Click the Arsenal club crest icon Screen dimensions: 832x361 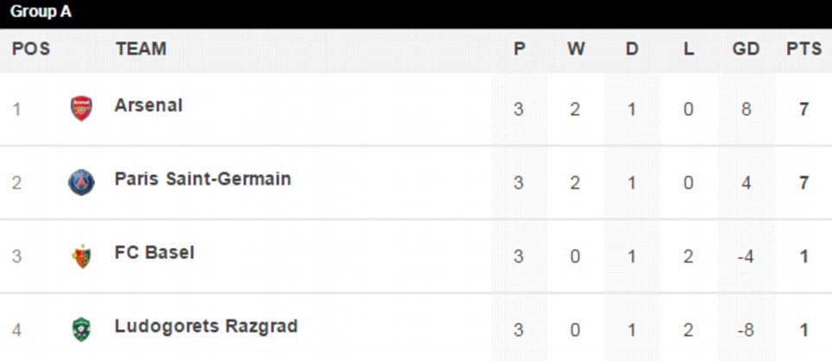[x=81, y=109]
